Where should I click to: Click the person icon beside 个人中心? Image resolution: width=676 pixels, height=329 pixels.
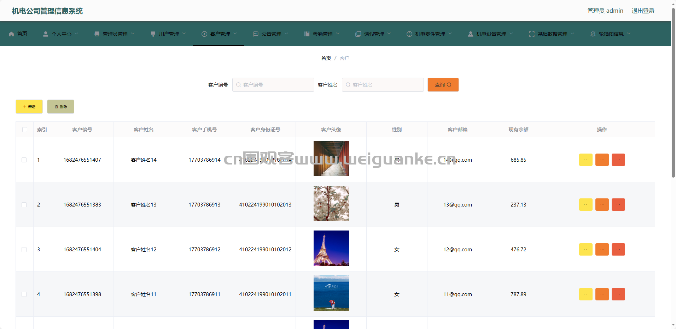[x=46, y=34]
